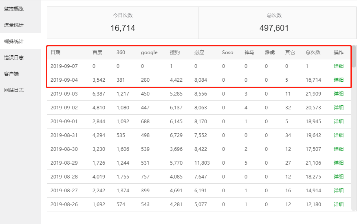View 详细 for the 2019-09-03 row

[x=339, y=94]
